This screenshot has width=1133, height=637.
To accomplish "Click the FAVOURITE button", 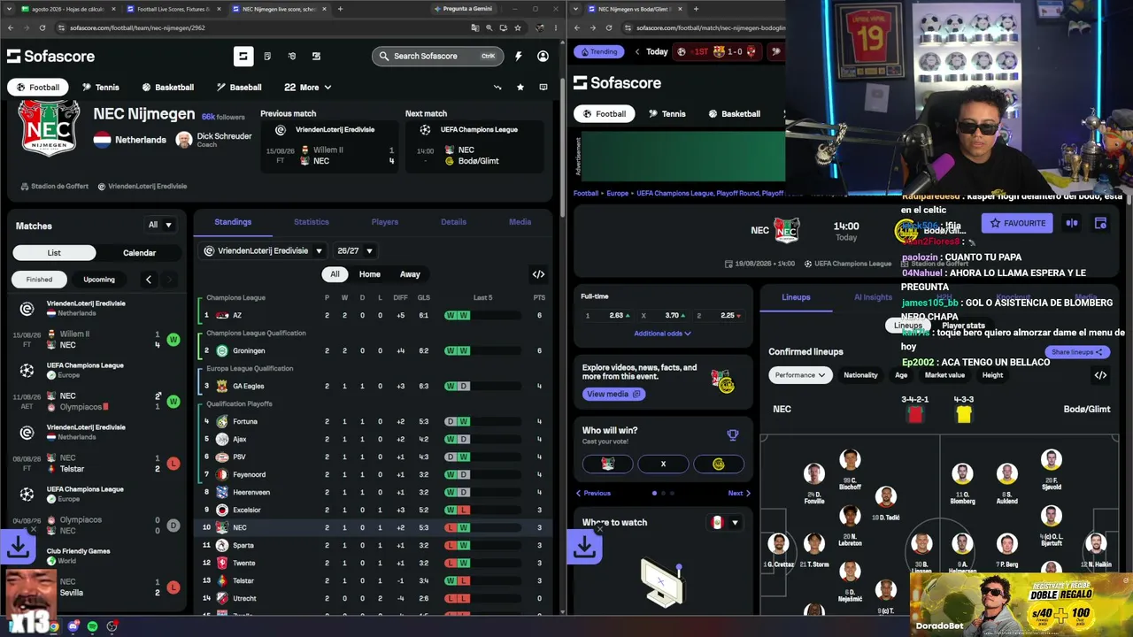I will click(x=1018, y=224).
